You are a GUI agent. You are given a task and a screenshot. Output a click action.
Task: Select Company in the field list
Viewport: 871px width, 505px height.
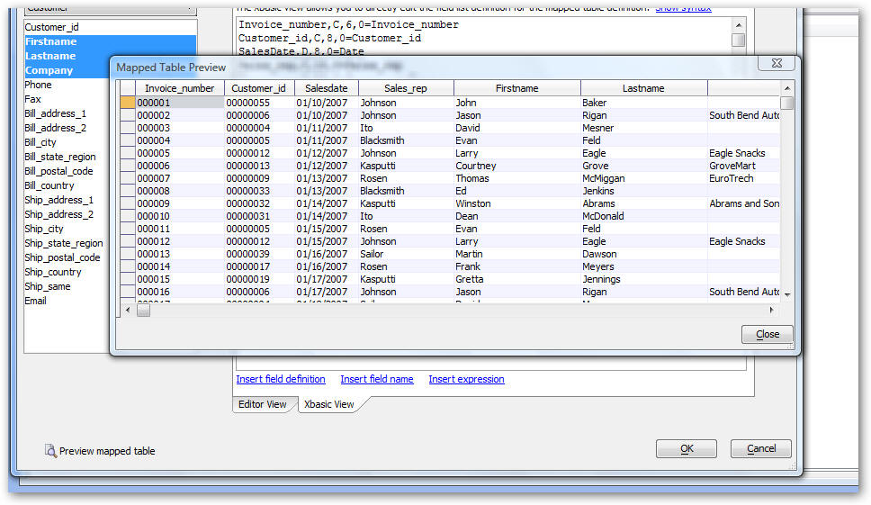(x=67, y=70)
